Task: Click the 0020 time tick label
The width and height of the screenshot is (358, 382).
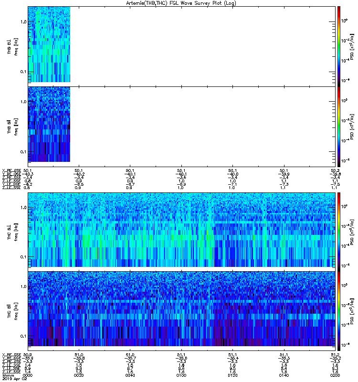Action: [x=79, y=375]
